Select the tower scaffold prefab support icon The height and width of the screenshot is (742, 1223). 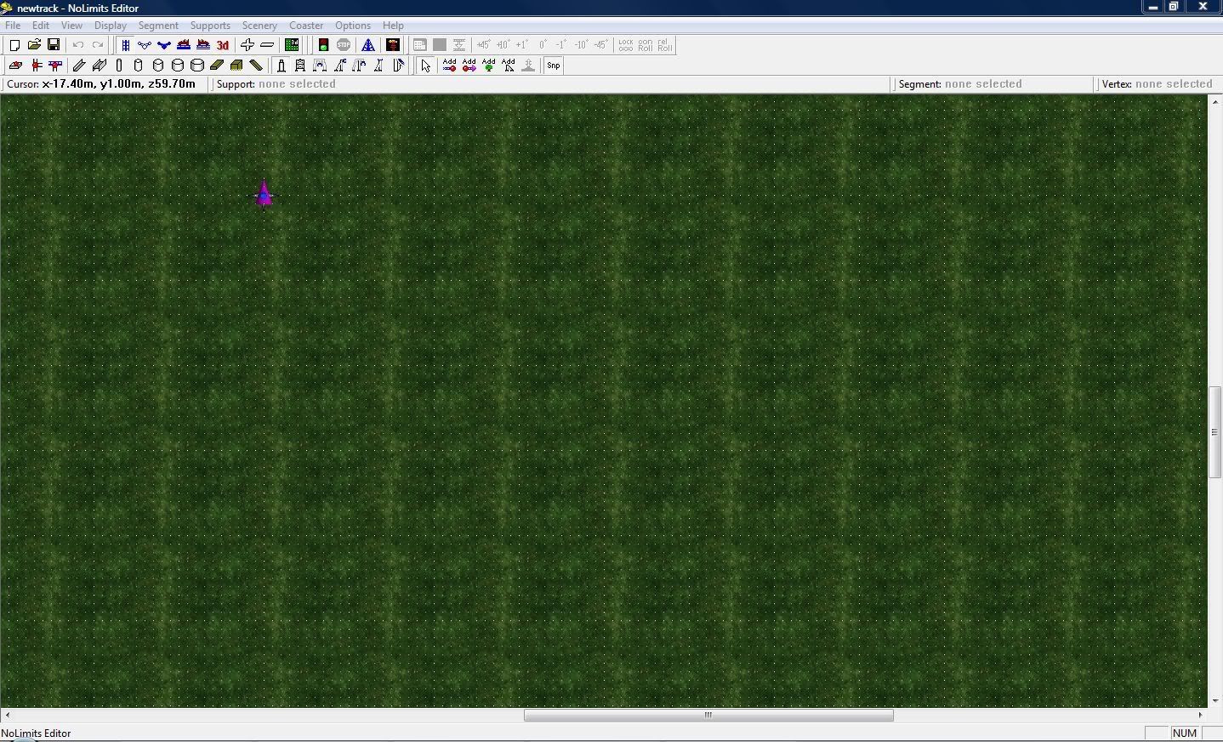[300, 66]
